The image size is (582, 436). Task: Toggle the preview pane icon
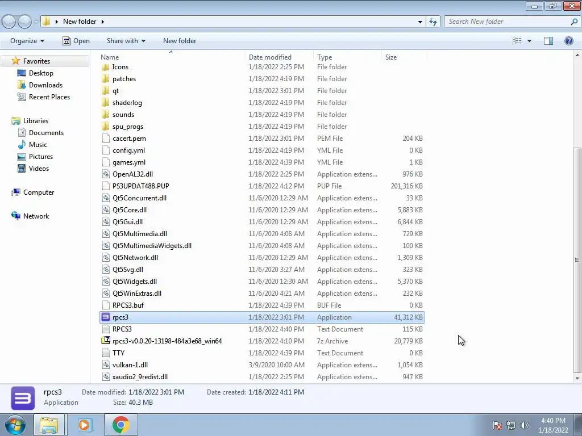click(548, 41)
